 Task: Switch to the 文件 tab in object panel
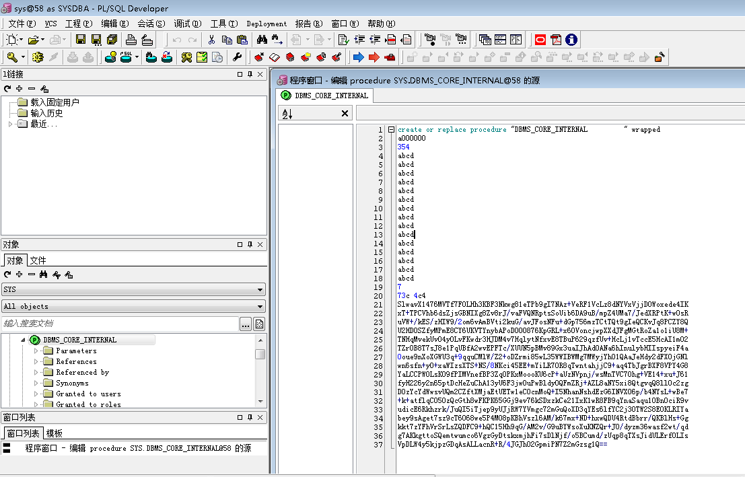[38, 260]
